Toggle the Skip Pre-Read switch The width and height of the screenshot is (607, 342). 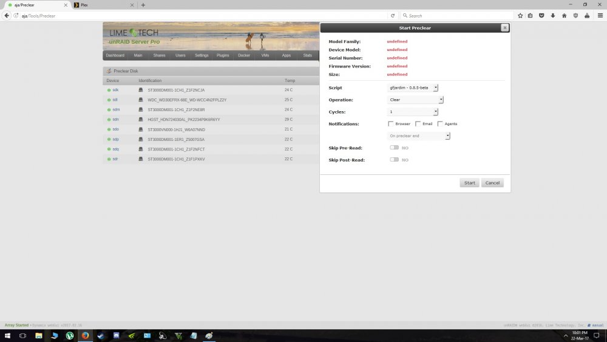394,148
